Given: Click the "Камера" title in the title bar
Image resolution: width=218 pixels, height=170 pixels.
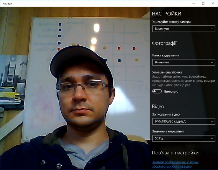Looking at the screenshot, I should [x=7, y=3].
